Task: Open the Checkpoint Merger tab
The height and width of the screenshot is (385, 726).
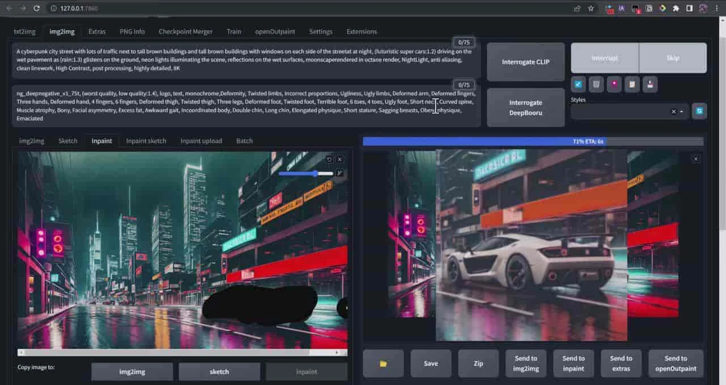Action: click(185, 32)
